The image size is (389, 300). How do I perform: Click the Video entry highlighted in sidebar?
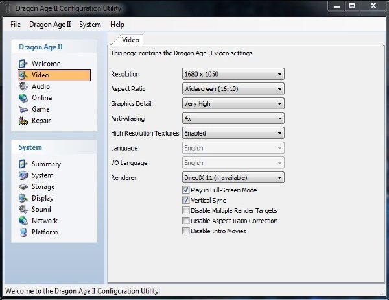pos(54,75)
